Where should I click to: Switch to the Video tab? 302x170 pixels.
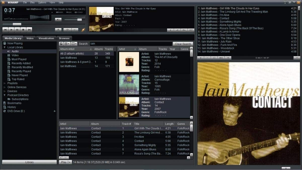30,38
